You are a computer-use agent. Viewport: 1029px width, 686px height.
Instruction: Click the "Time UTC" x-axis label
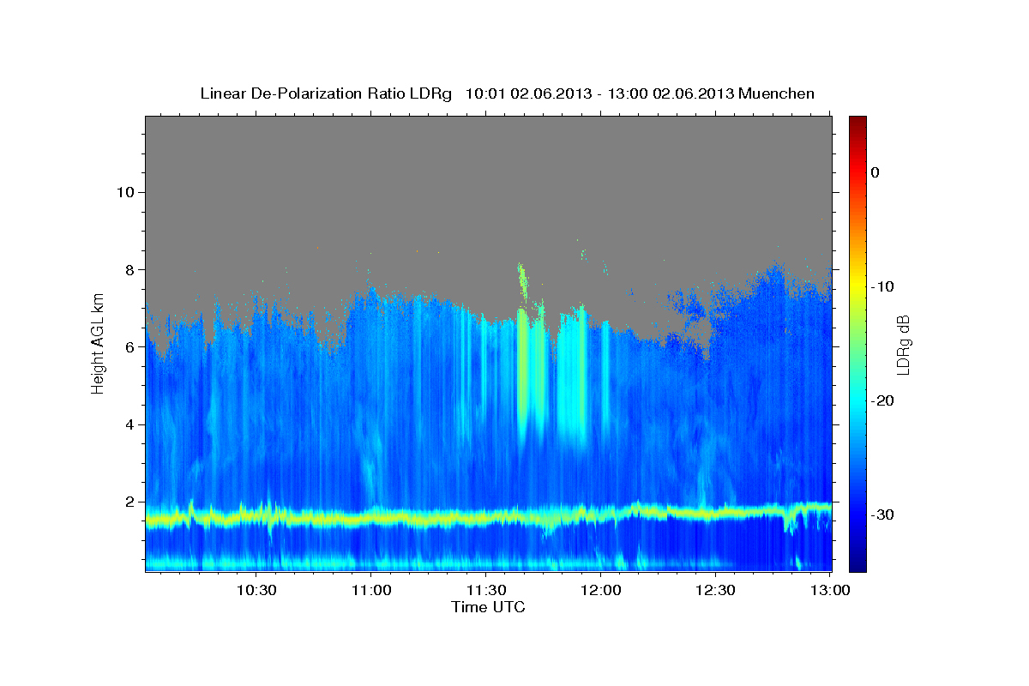(488, 607)
